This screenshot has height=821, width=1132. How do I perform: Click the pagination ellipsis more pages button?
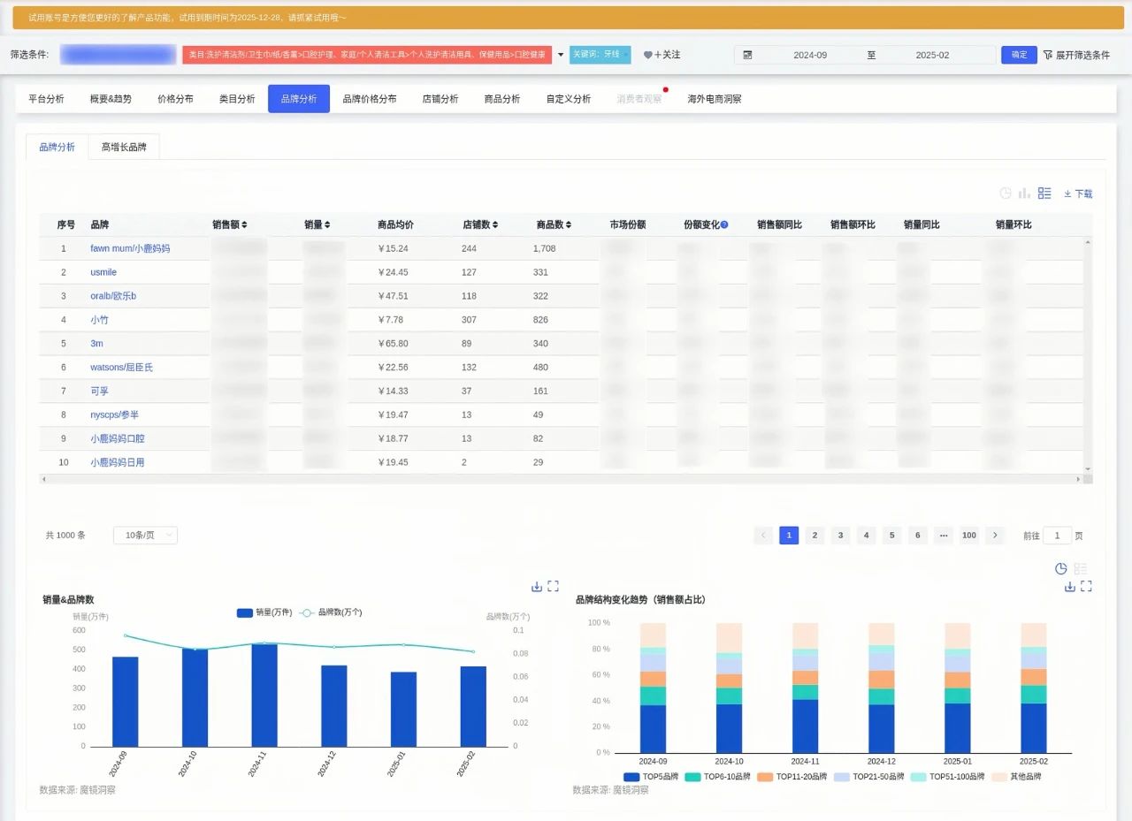tap(944, 535)
